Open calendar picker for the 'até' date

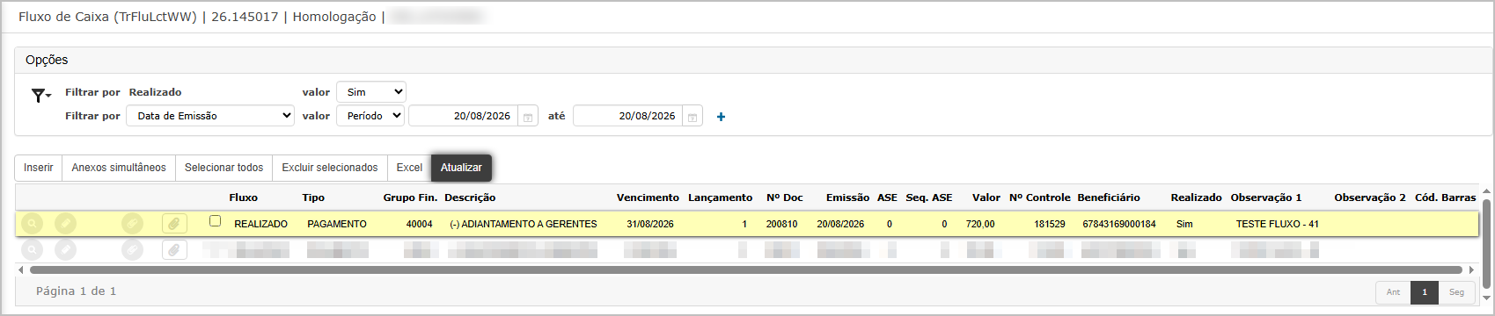pyautogui.click(x=693, y=117)
